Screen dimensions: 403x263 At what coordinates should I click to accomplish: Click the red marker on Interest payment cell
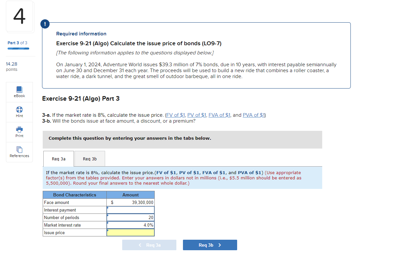point(108,208)
